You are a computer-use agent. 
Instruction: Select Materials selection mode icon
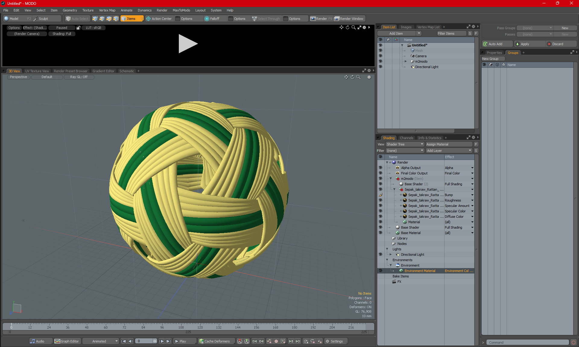(x=116, y=19)
